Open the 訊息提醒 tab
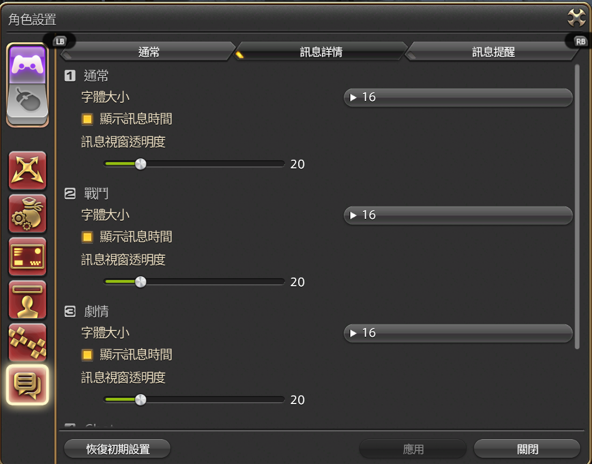The height and width of the screenshot is (464, 592). click(x=495, y=52)
